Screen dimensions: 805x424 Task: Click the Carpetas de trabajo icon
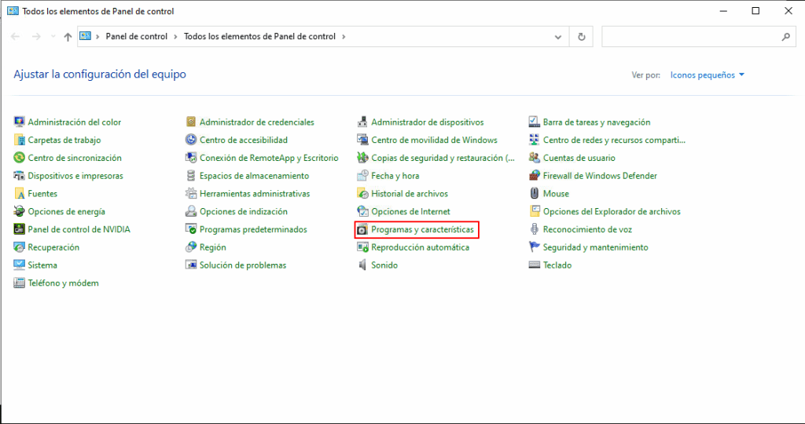(19, 140)
